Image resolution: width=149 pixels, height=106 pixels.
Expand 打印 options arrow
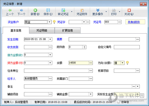coord(119,12)
